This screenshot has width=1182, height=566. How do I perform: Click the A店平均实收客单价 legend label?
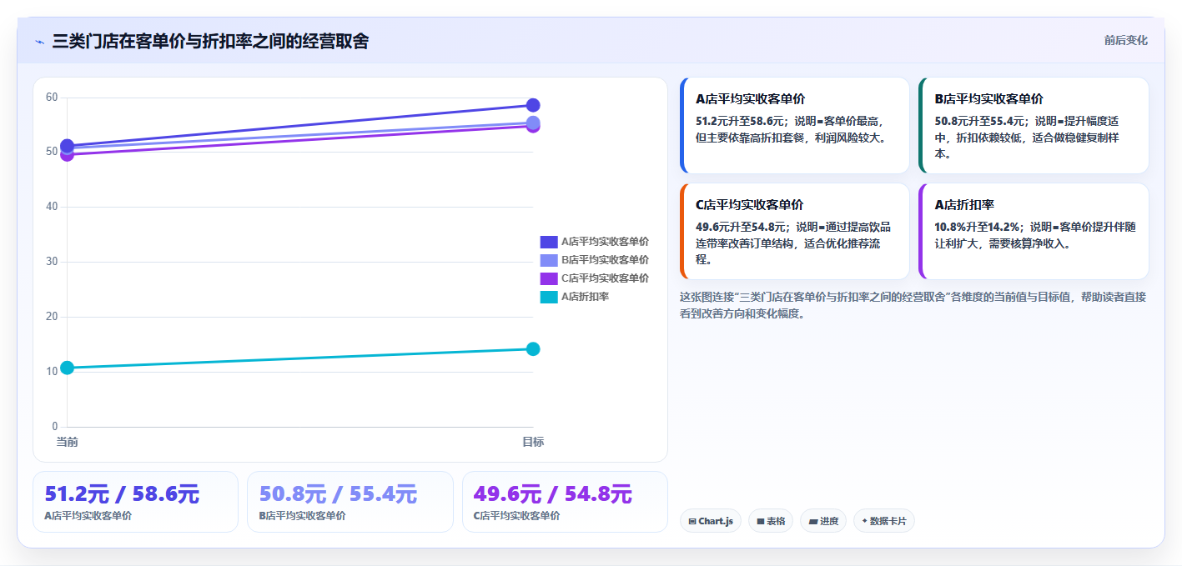[605, 242]
